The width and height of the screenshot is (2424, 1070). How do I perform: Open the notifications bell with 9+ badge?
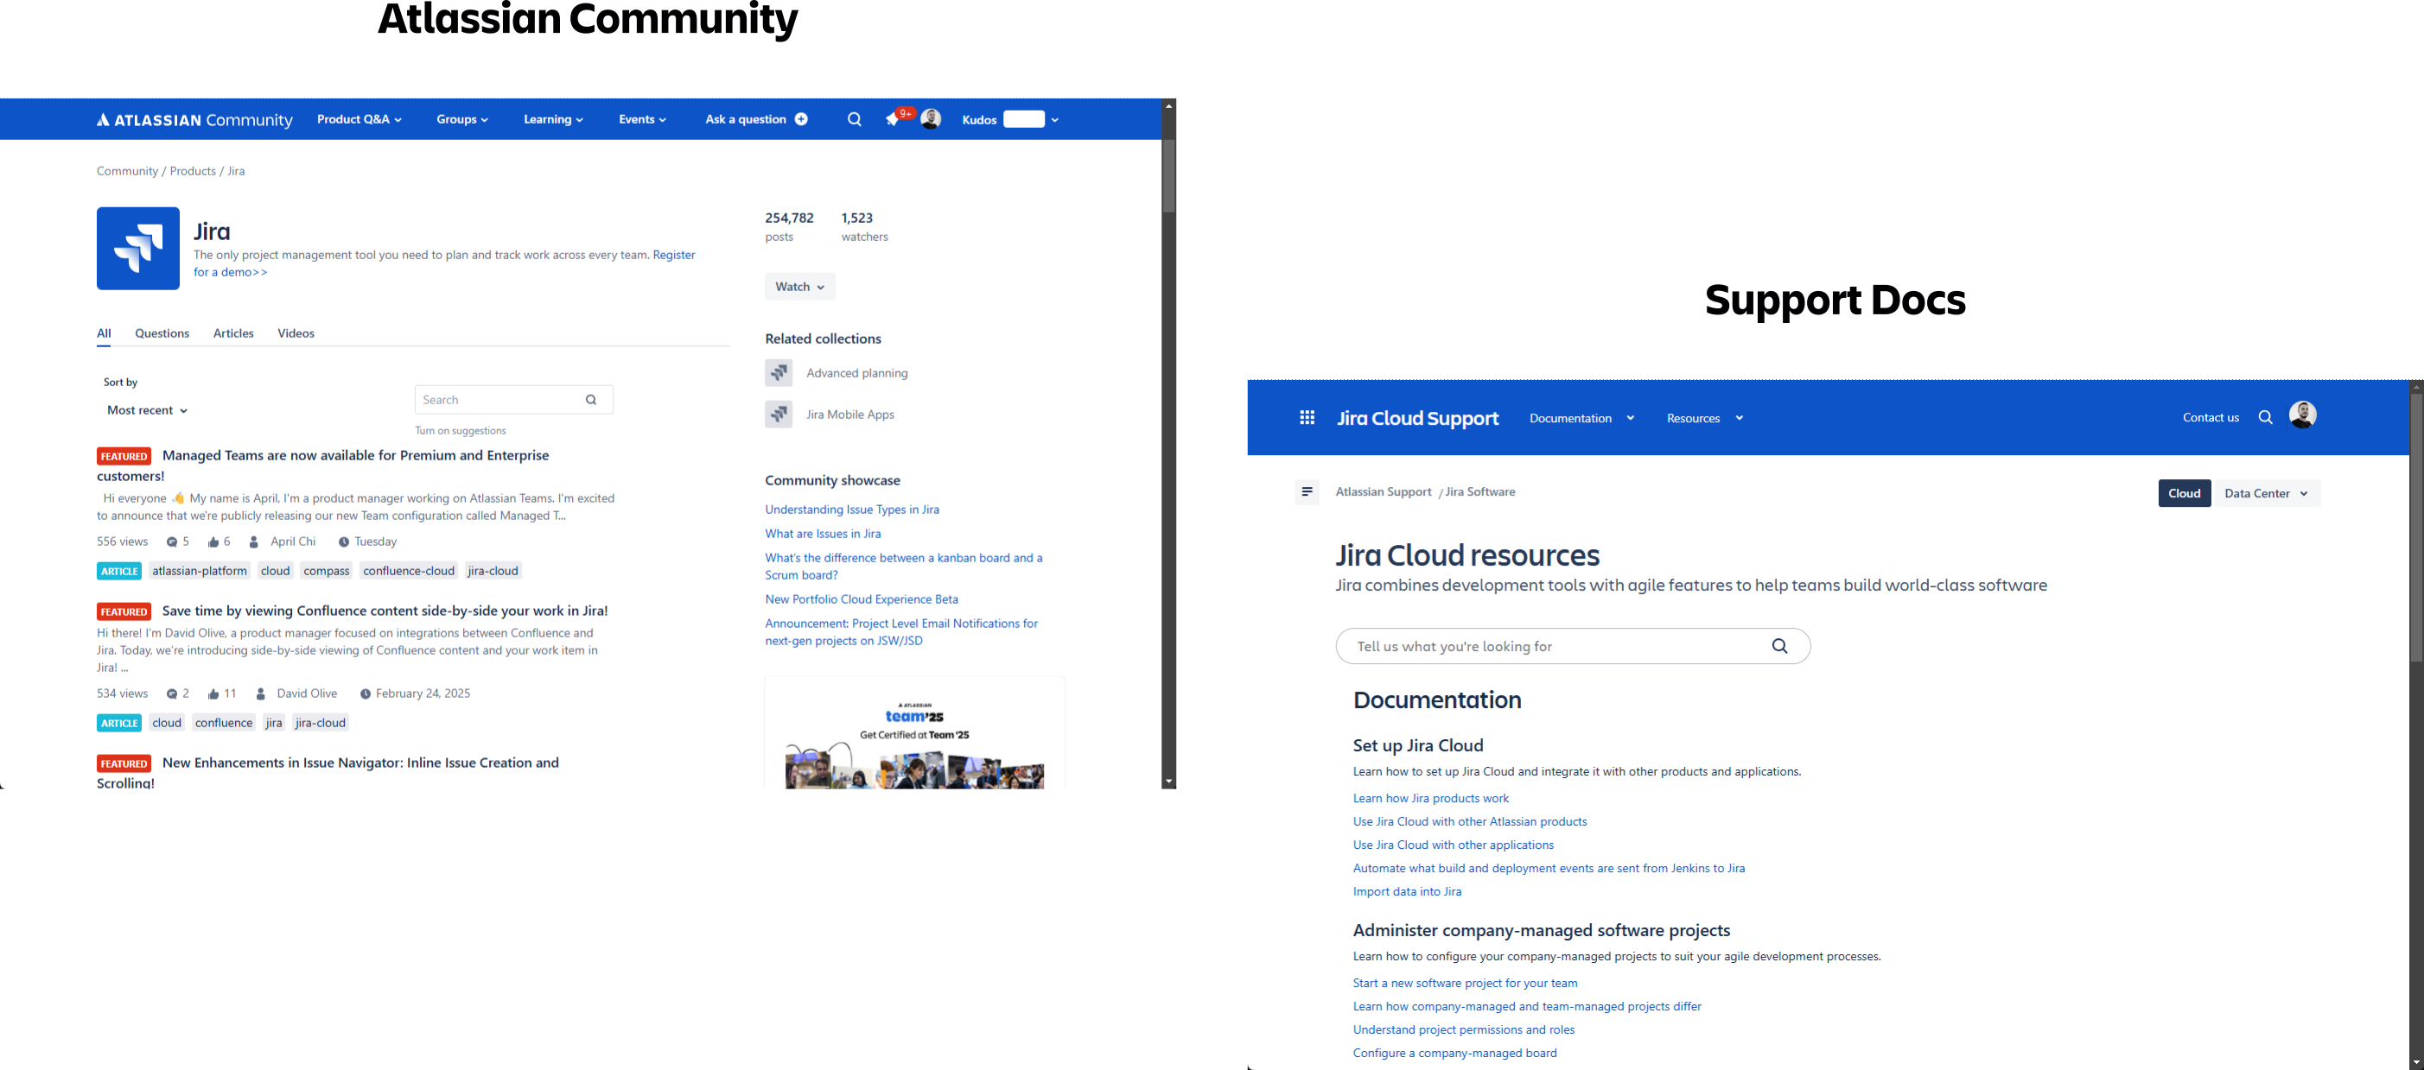point(893,119)
